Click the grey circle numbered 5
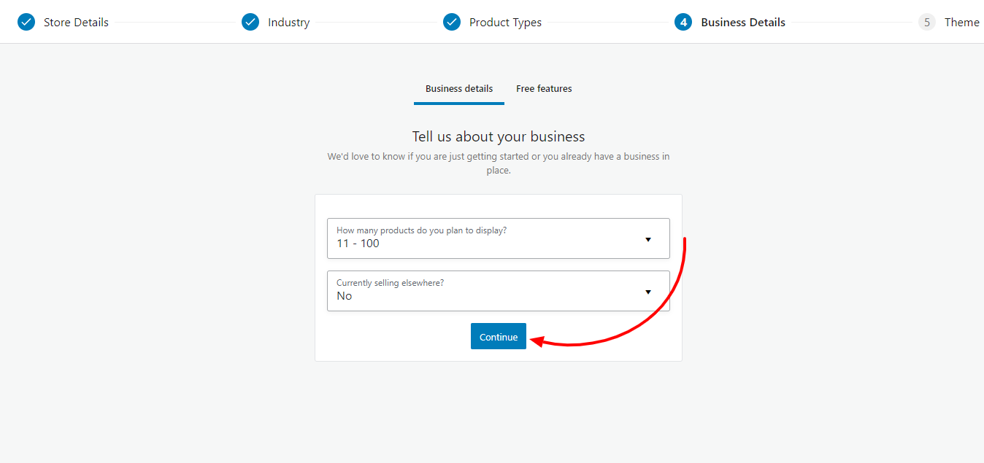Viewport: 984px width, 463px height. (926, 22)
